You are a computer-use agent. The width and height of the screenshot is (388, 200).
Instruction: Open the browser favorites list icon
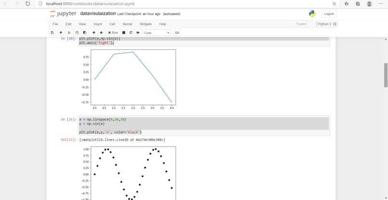[x=347, y=4]
